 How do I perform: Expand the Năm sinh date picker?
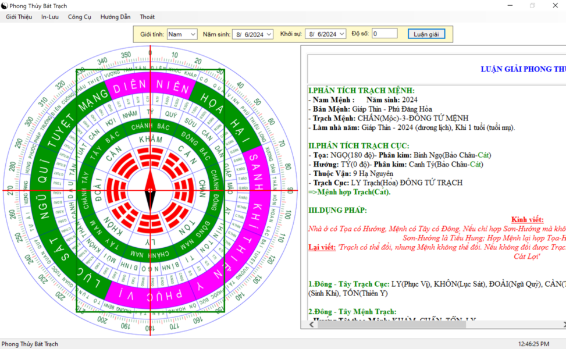[269, 34]
